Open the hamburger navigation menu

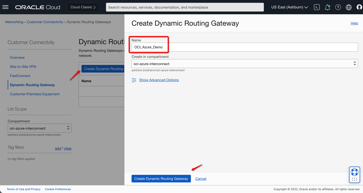pyautogui.click(x=5, y=7)
